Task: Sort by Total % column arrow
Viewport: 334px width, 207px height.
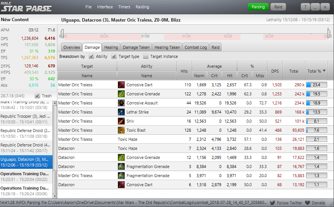Action: click(324, 71)
